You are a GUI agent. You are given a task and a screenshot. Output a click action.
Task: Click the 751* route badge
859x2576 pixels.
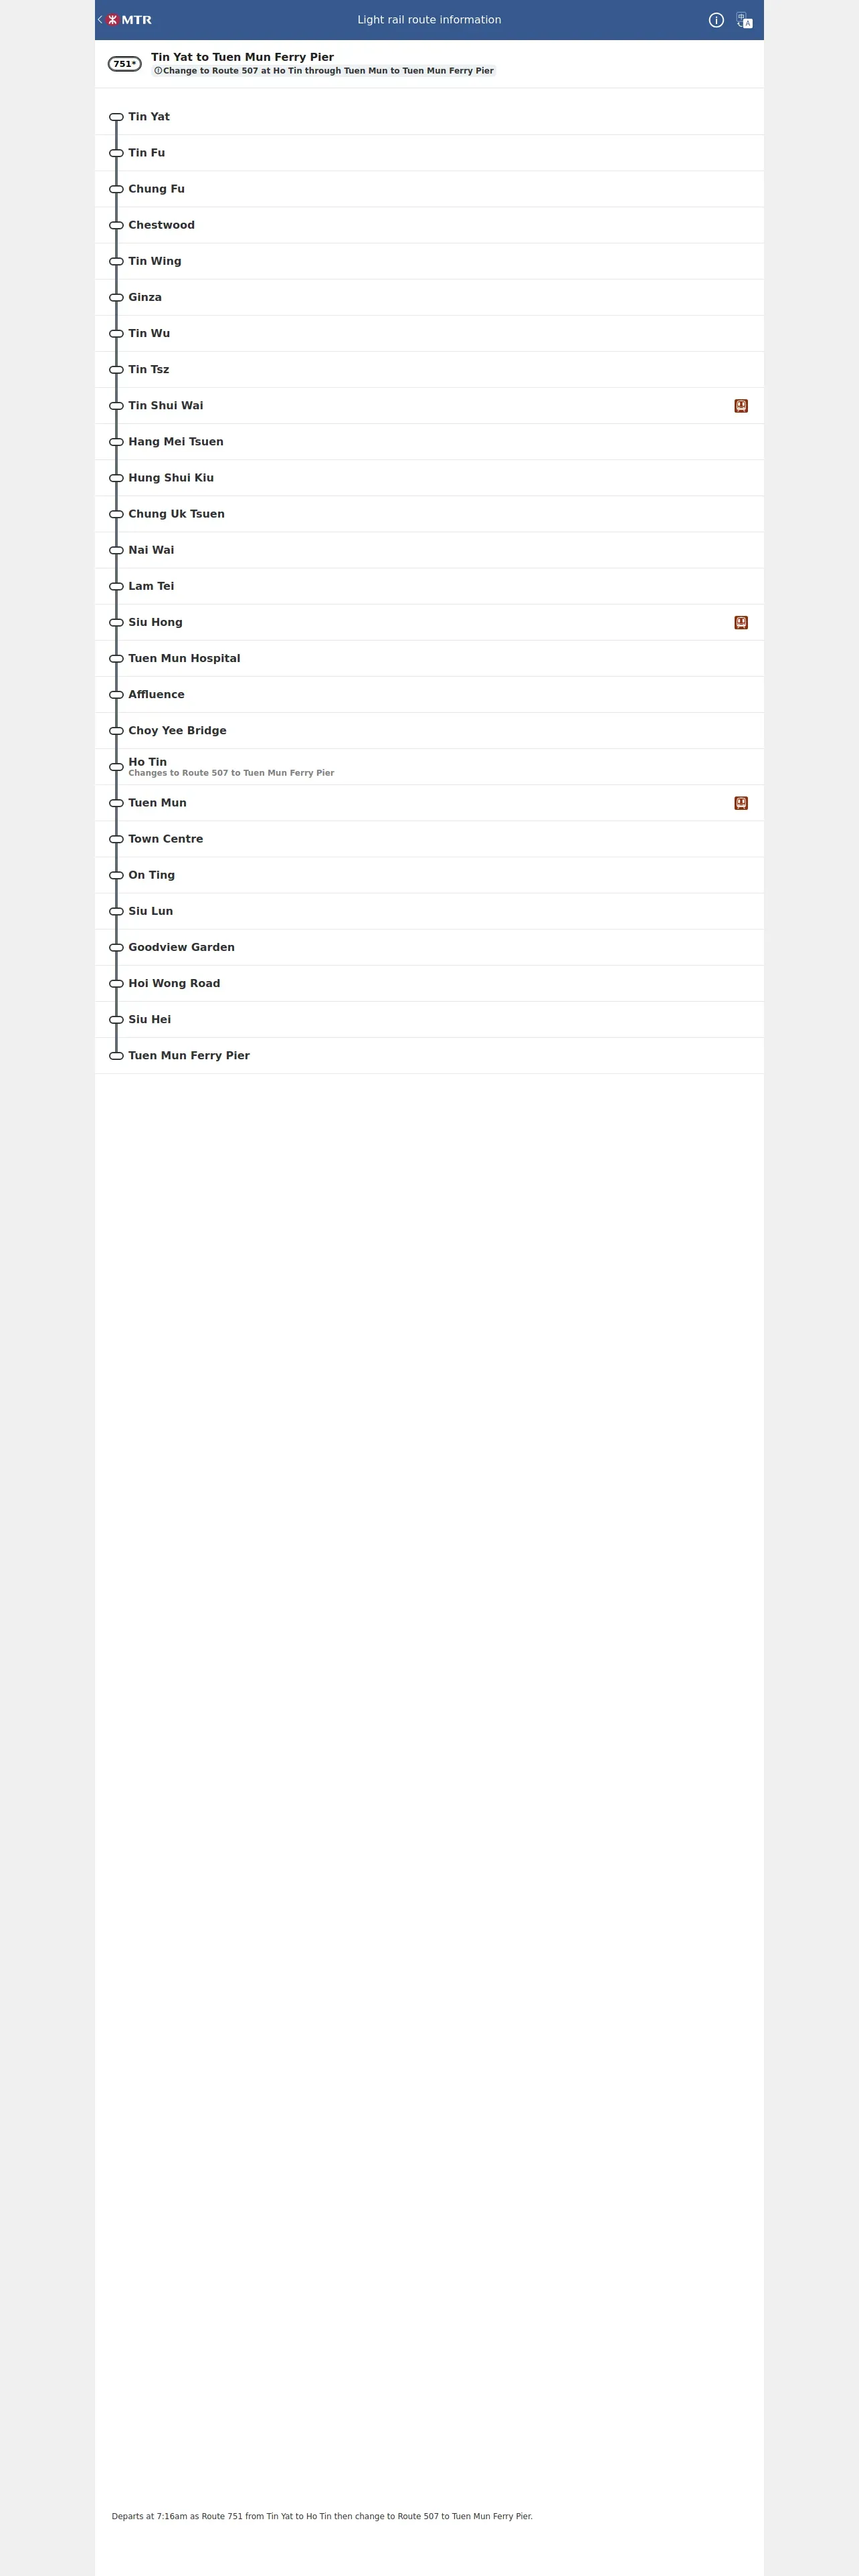(x=125, y=64)
